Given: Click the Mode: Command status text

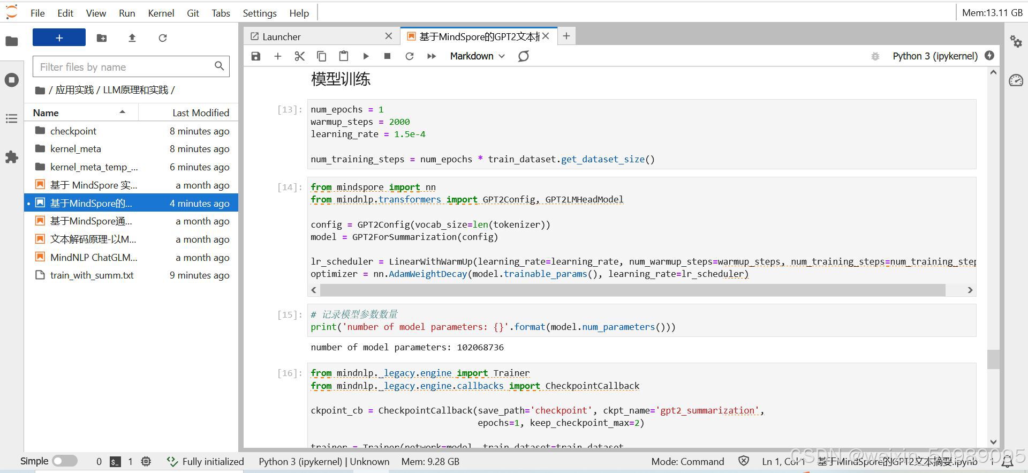Looking at the screenshot, I should pyautogui.click(x=687, y=461).
